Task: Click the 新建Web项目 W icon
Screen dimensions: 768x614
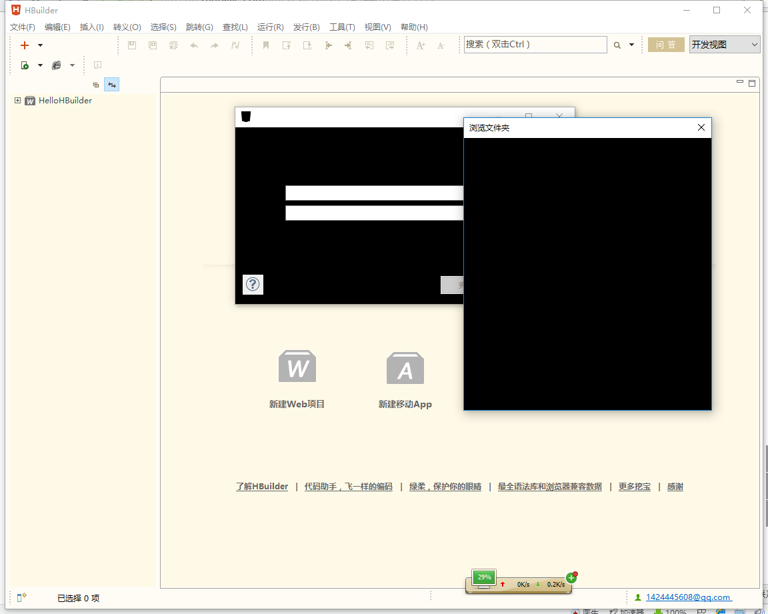Action: tap(297, 367)
